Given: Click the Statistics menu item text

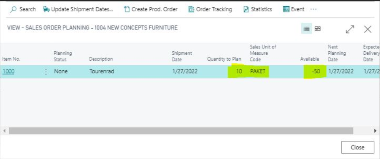Looking at the screenshot, I should pyautogui.click(x=262, y=9).
